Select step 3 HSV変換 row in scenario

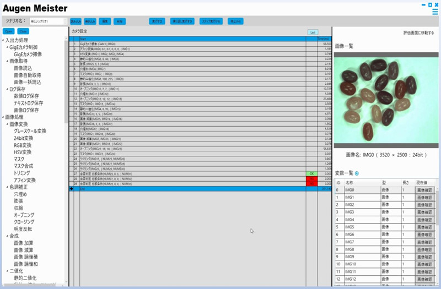tap(200, 53)
